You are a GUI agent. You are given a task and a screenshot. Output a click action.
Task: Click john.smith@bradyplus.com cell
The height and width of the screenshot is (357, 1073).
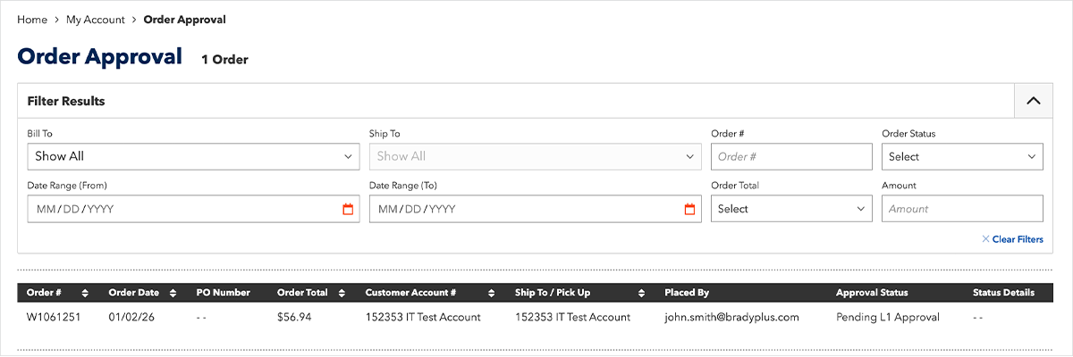point(731,317)
